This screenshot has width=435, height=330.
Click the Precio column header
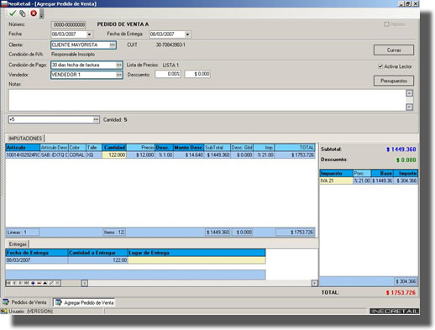click(x=140, y=148)
